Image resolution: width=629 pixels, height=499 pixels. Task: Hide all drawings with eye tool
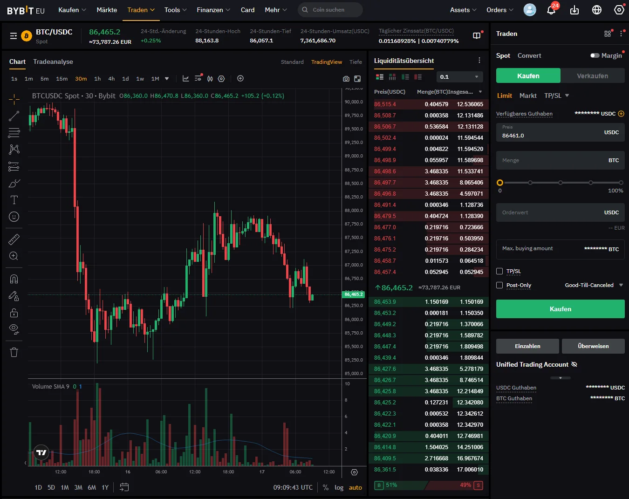(x=14, y=329)
